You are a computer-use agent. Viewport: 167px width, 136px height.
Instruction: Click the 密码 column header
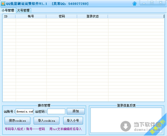[x=62, y=16]
